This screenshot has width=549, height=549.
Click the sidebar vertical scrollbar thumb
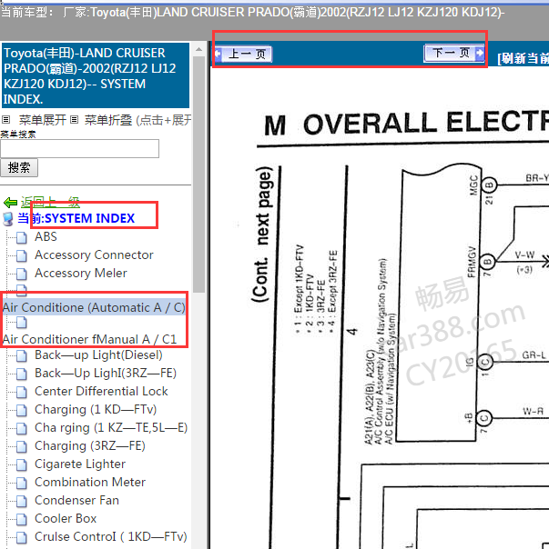point(198,175)
